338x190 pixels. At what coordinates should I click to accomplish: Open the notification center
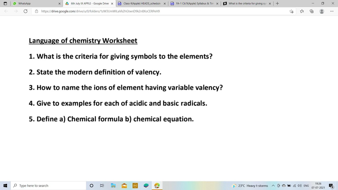pos(331,185)
